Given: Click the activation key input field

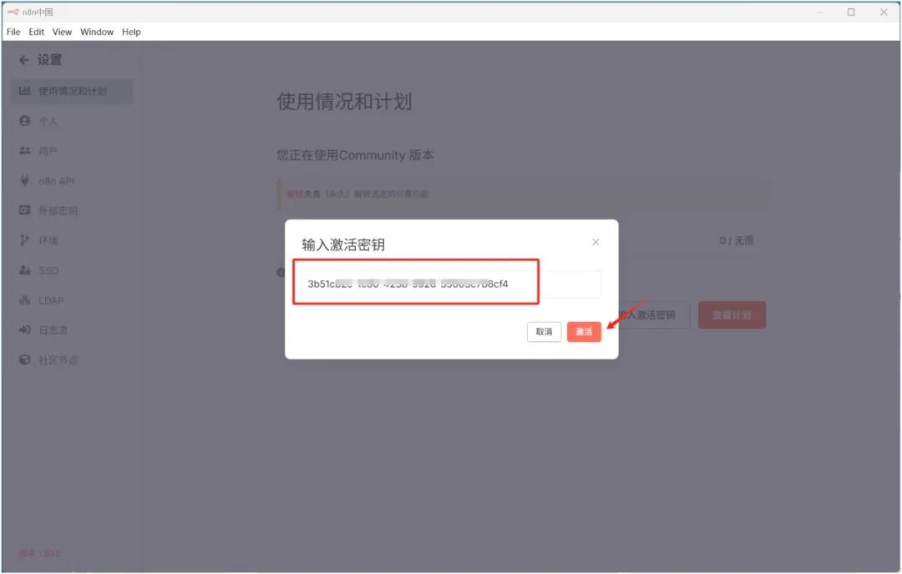Looking at the screenshot, I should point(451,284).
